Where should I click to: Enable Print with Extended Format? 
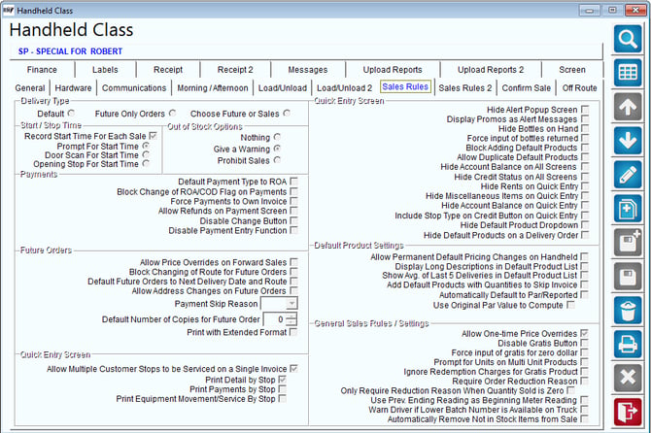[293, 332]
